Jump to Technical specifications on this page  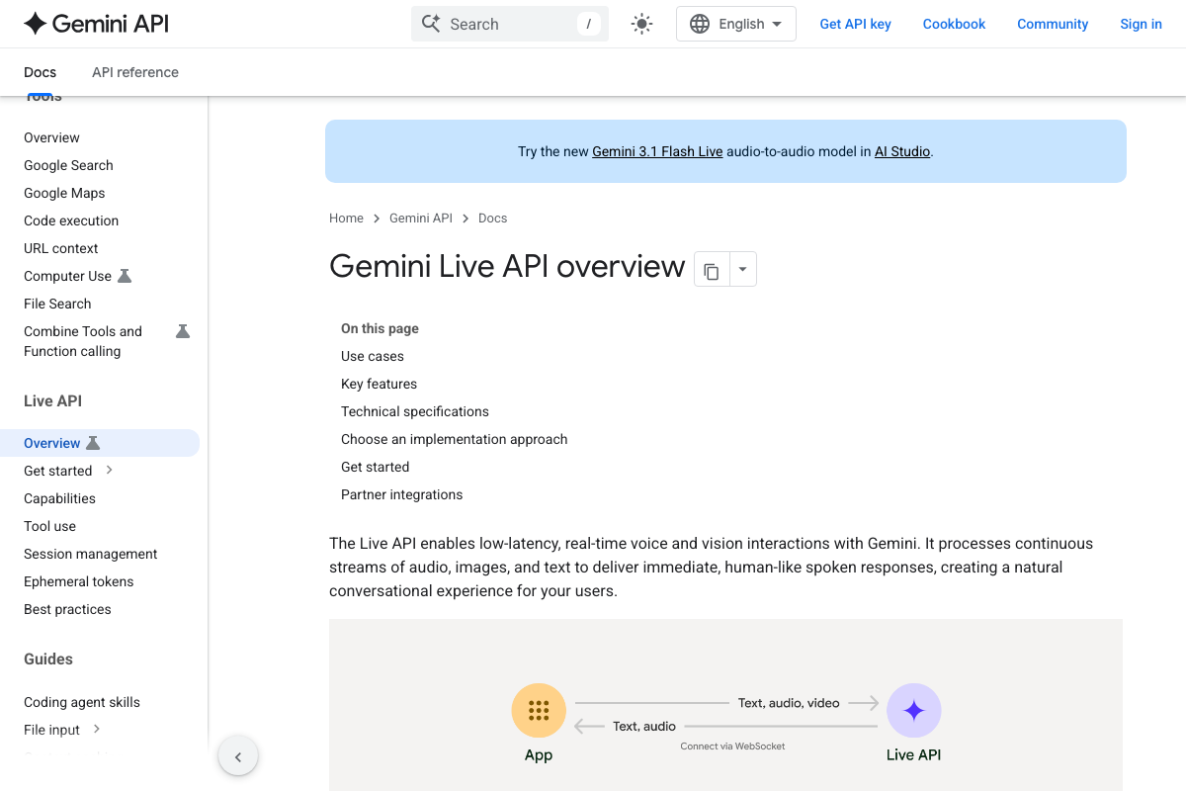(x=414, y=411)
